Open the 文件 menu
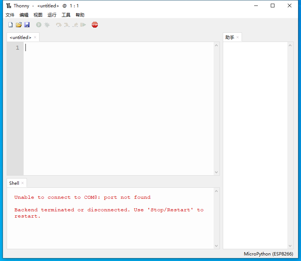 (x=10, y=15)
